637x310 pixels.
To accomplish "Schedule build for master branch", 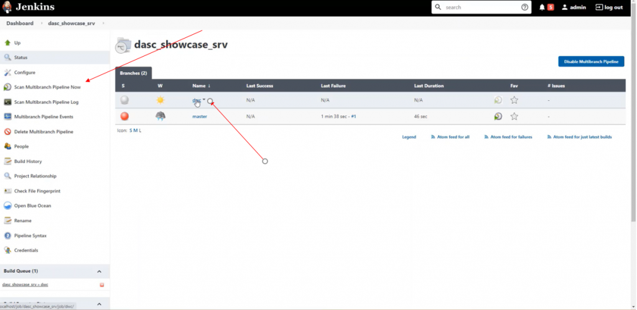I will pos(498,116).
